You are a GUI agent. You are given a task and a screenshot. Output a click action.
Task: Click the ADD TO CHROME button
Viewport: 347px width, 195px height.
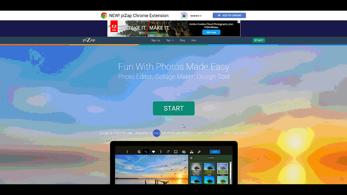point(229,15)
